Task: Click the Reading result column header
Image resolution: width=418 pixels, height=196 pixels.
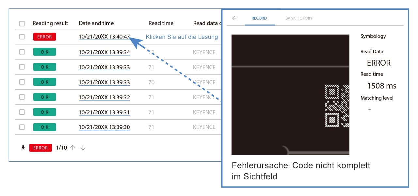Action: point(50,23)
